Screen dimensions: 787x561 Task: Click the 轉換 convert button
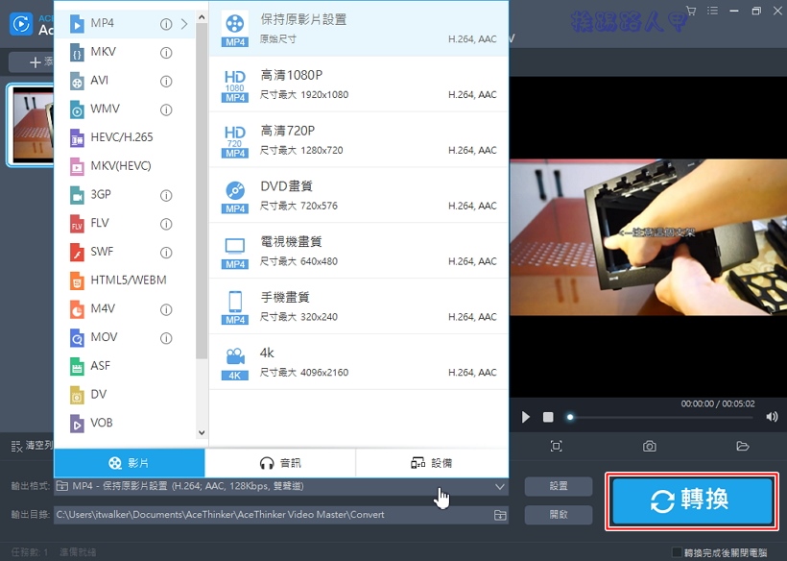point(691,500)
